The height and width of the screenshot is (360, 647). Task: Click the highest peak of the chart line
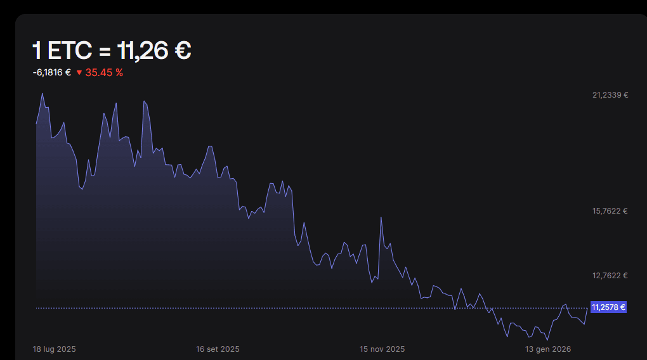click(x=42, y=94)
